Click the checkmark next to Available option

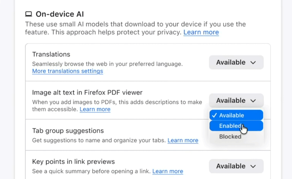(x=214, y=115)
